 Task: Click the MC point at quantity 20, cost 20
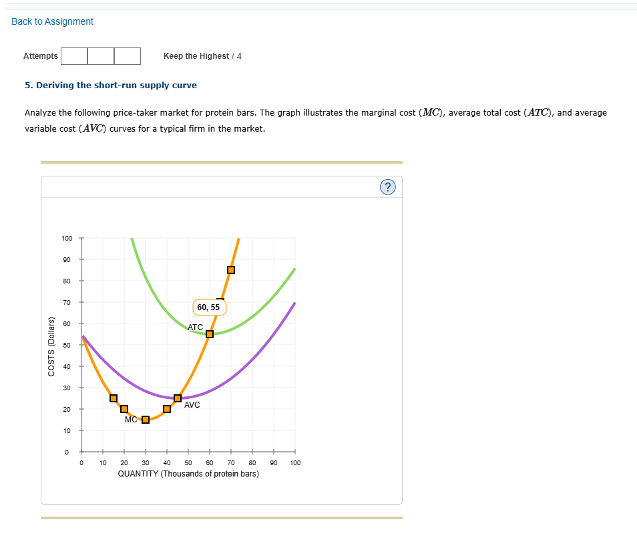[124, 409]
